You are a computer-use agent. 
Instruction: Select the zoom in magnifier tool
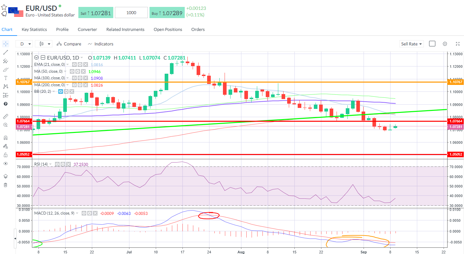pos(6,125)
